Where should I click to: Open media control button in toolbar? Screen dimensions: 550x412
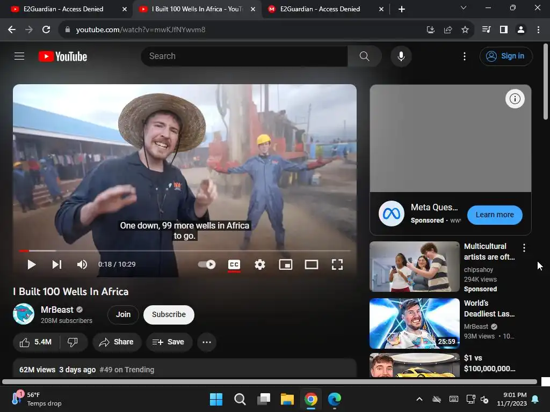[486, 30]
